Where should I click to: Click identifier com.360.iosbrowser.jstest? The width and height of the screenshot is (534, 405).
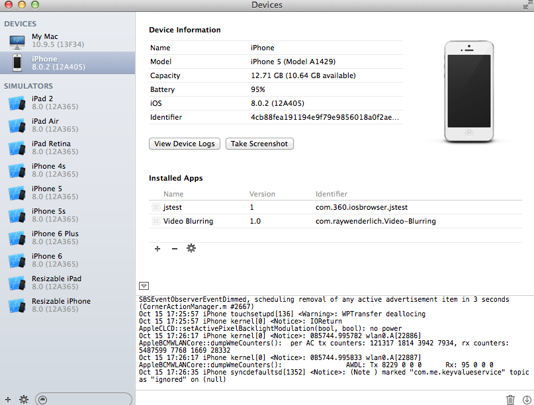(361, 207)
